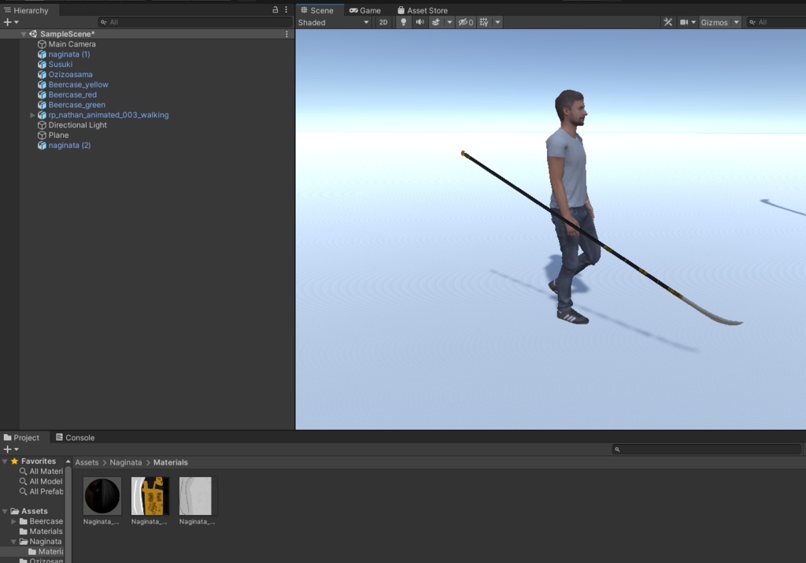Select naginata (1) prefab cube icon
806x563 pixels.
[43, 54]
